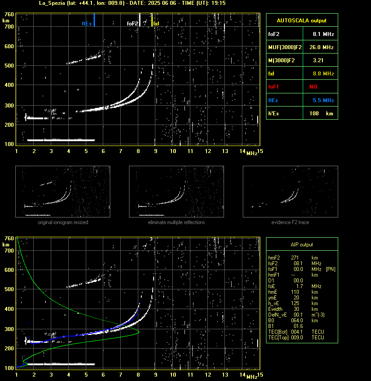
Task: Click the evidence F2 trace caption
Action: pyautogui.click(x=290, y=222)
